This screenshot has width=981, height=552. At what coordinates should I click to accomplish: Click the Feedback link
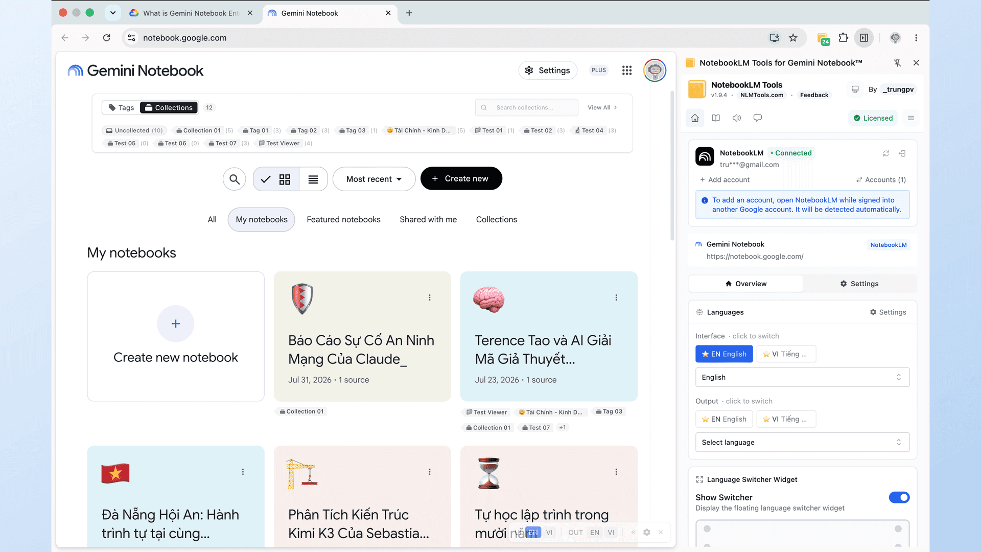pos(814,95)
